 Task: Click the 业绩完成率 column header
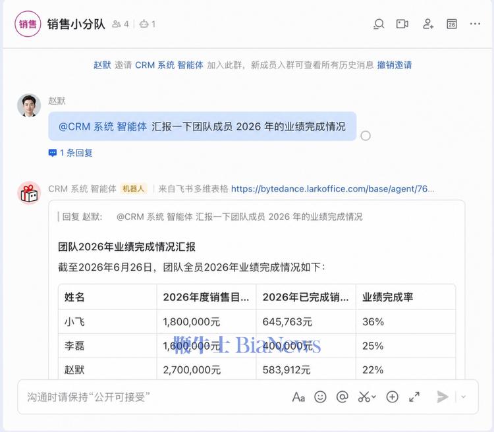[406, 297]
